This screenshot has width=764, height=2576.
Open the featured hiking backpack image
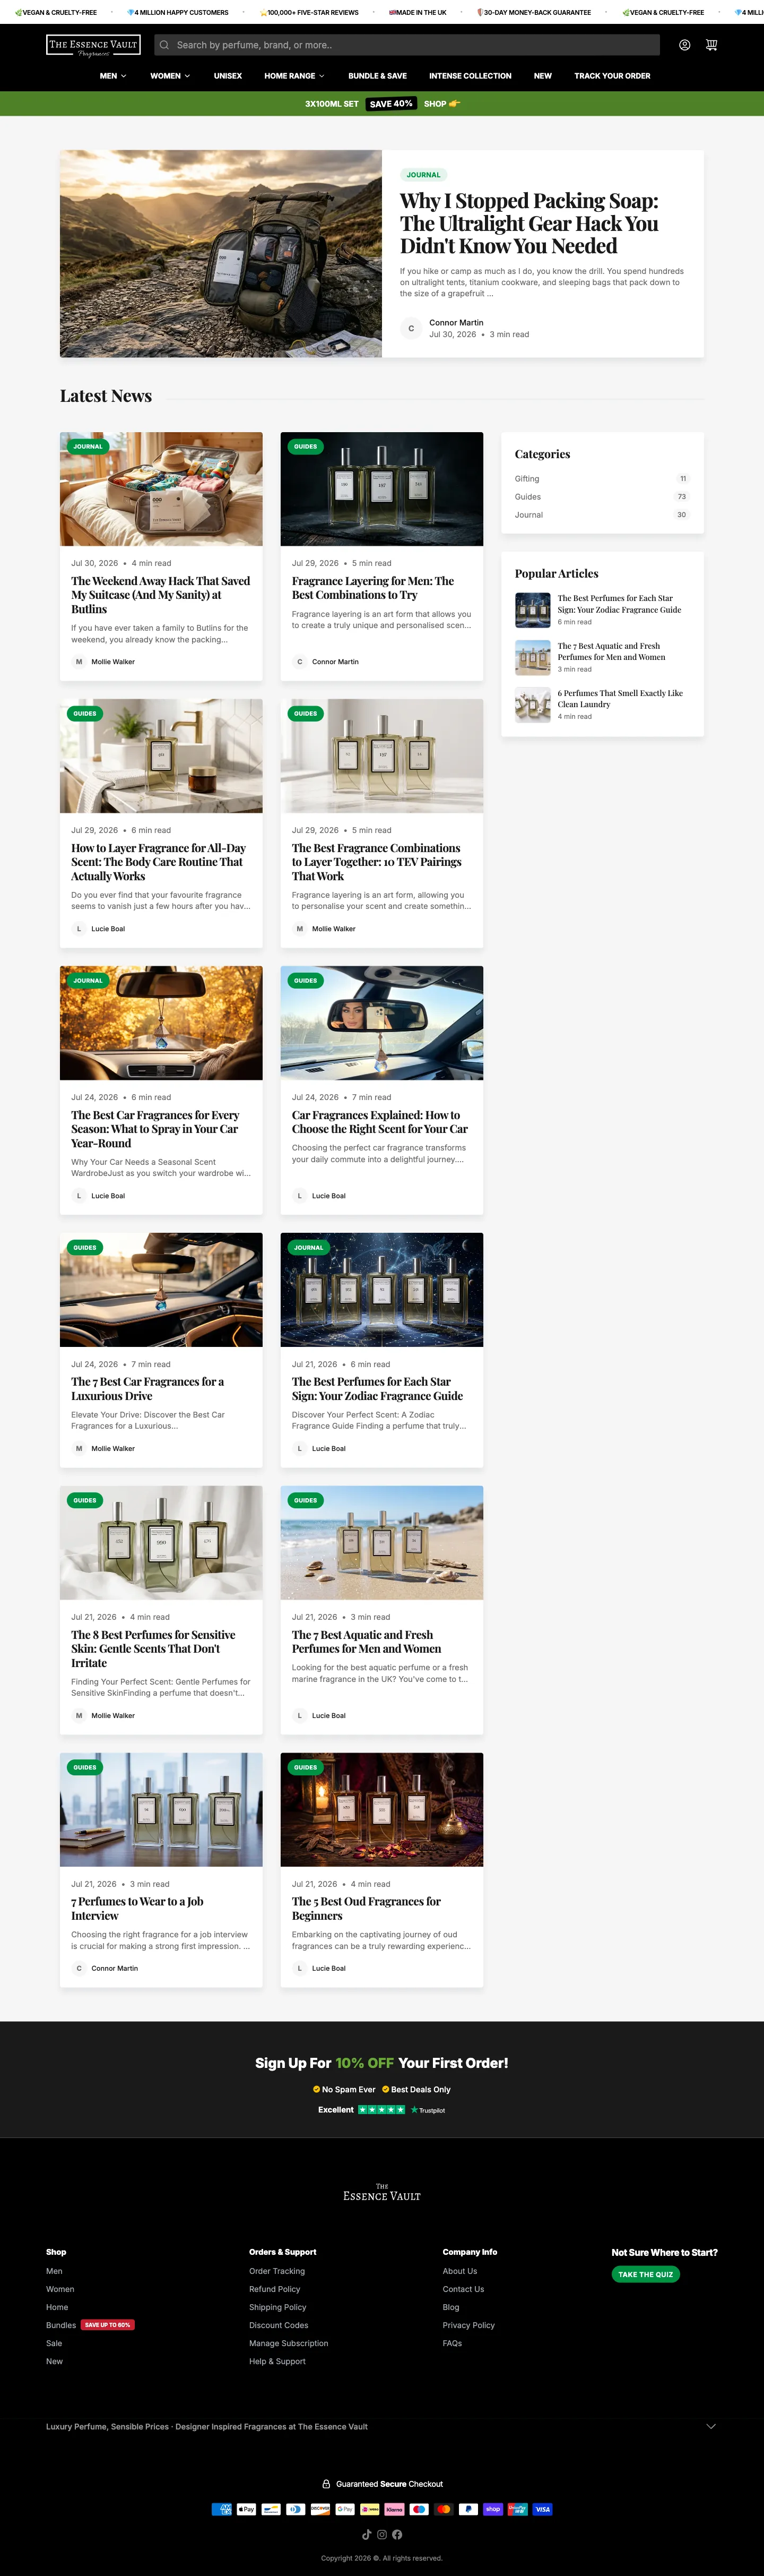point(221,254)
